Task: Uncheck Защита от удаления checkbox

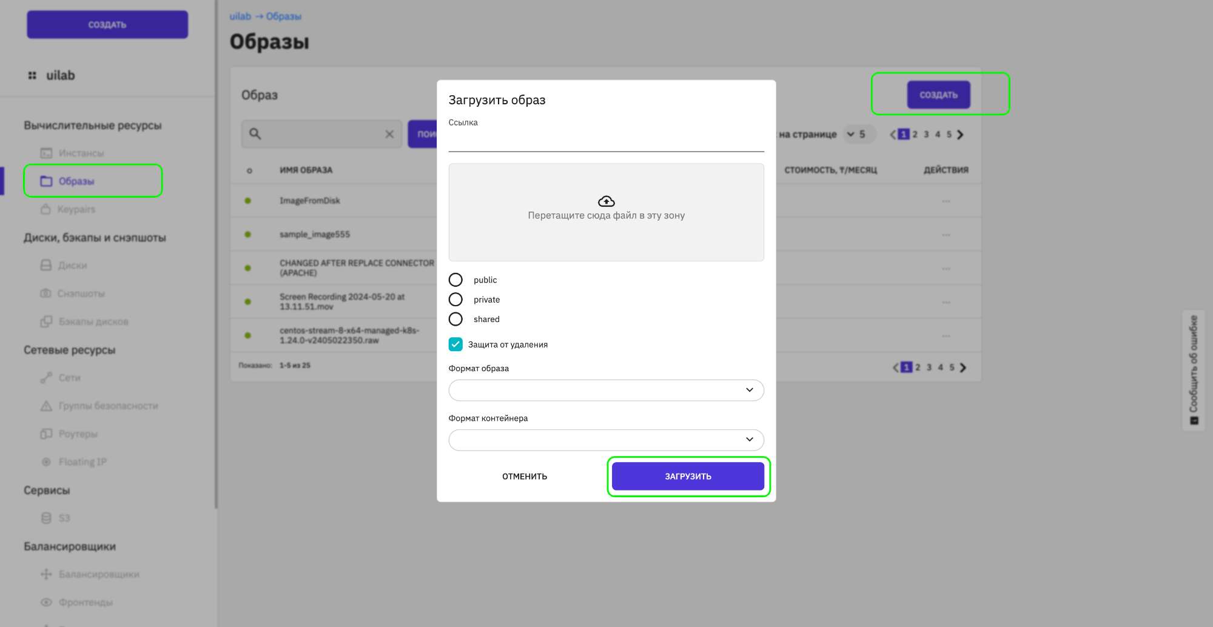Action: tap(455, 344)
